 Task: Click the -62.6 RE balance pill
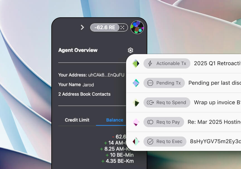click(105, 27)
